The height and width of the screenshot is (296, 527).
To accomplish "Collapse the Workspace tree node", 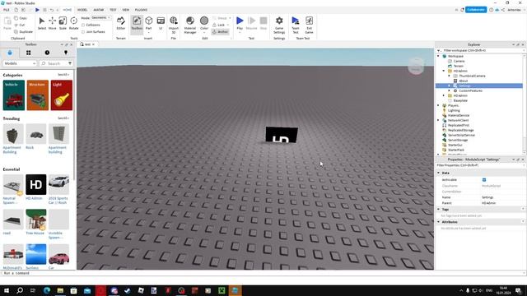I will point(438,56).
